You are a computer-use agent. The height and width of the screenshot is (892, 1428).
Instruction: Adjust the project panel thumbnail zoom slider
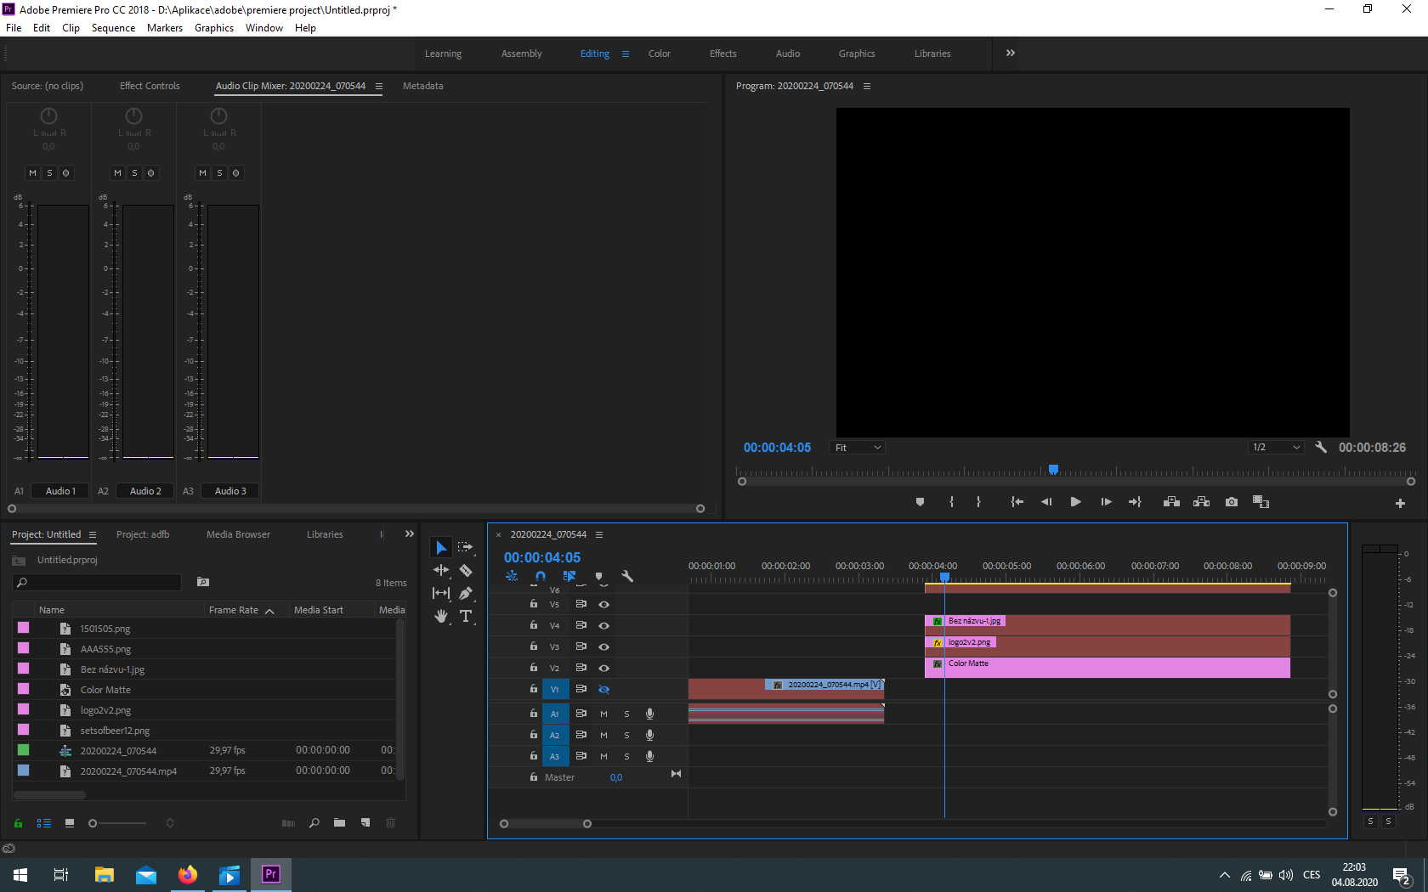point(117,823)
